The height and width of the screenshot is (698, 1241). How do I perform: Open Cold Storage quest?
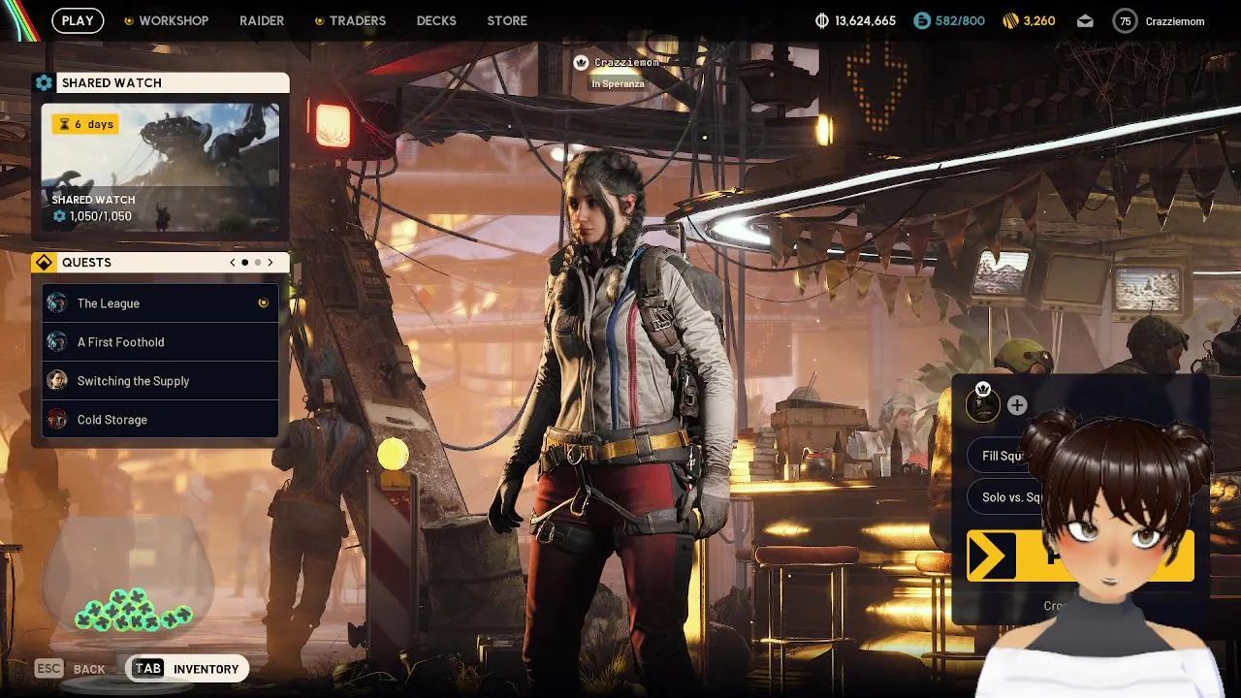click(x=160, y=420)
